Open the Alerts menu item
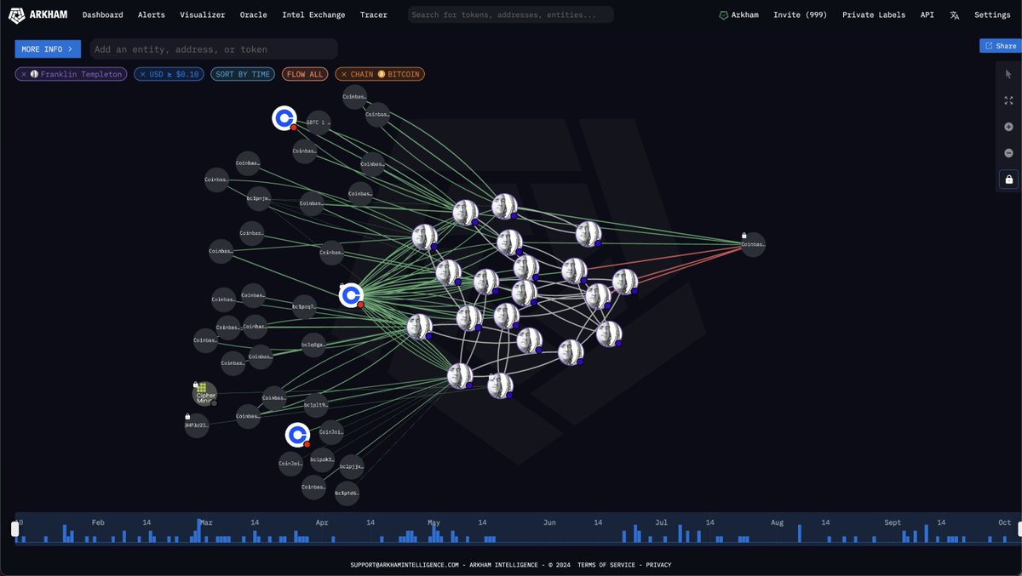 152,14
